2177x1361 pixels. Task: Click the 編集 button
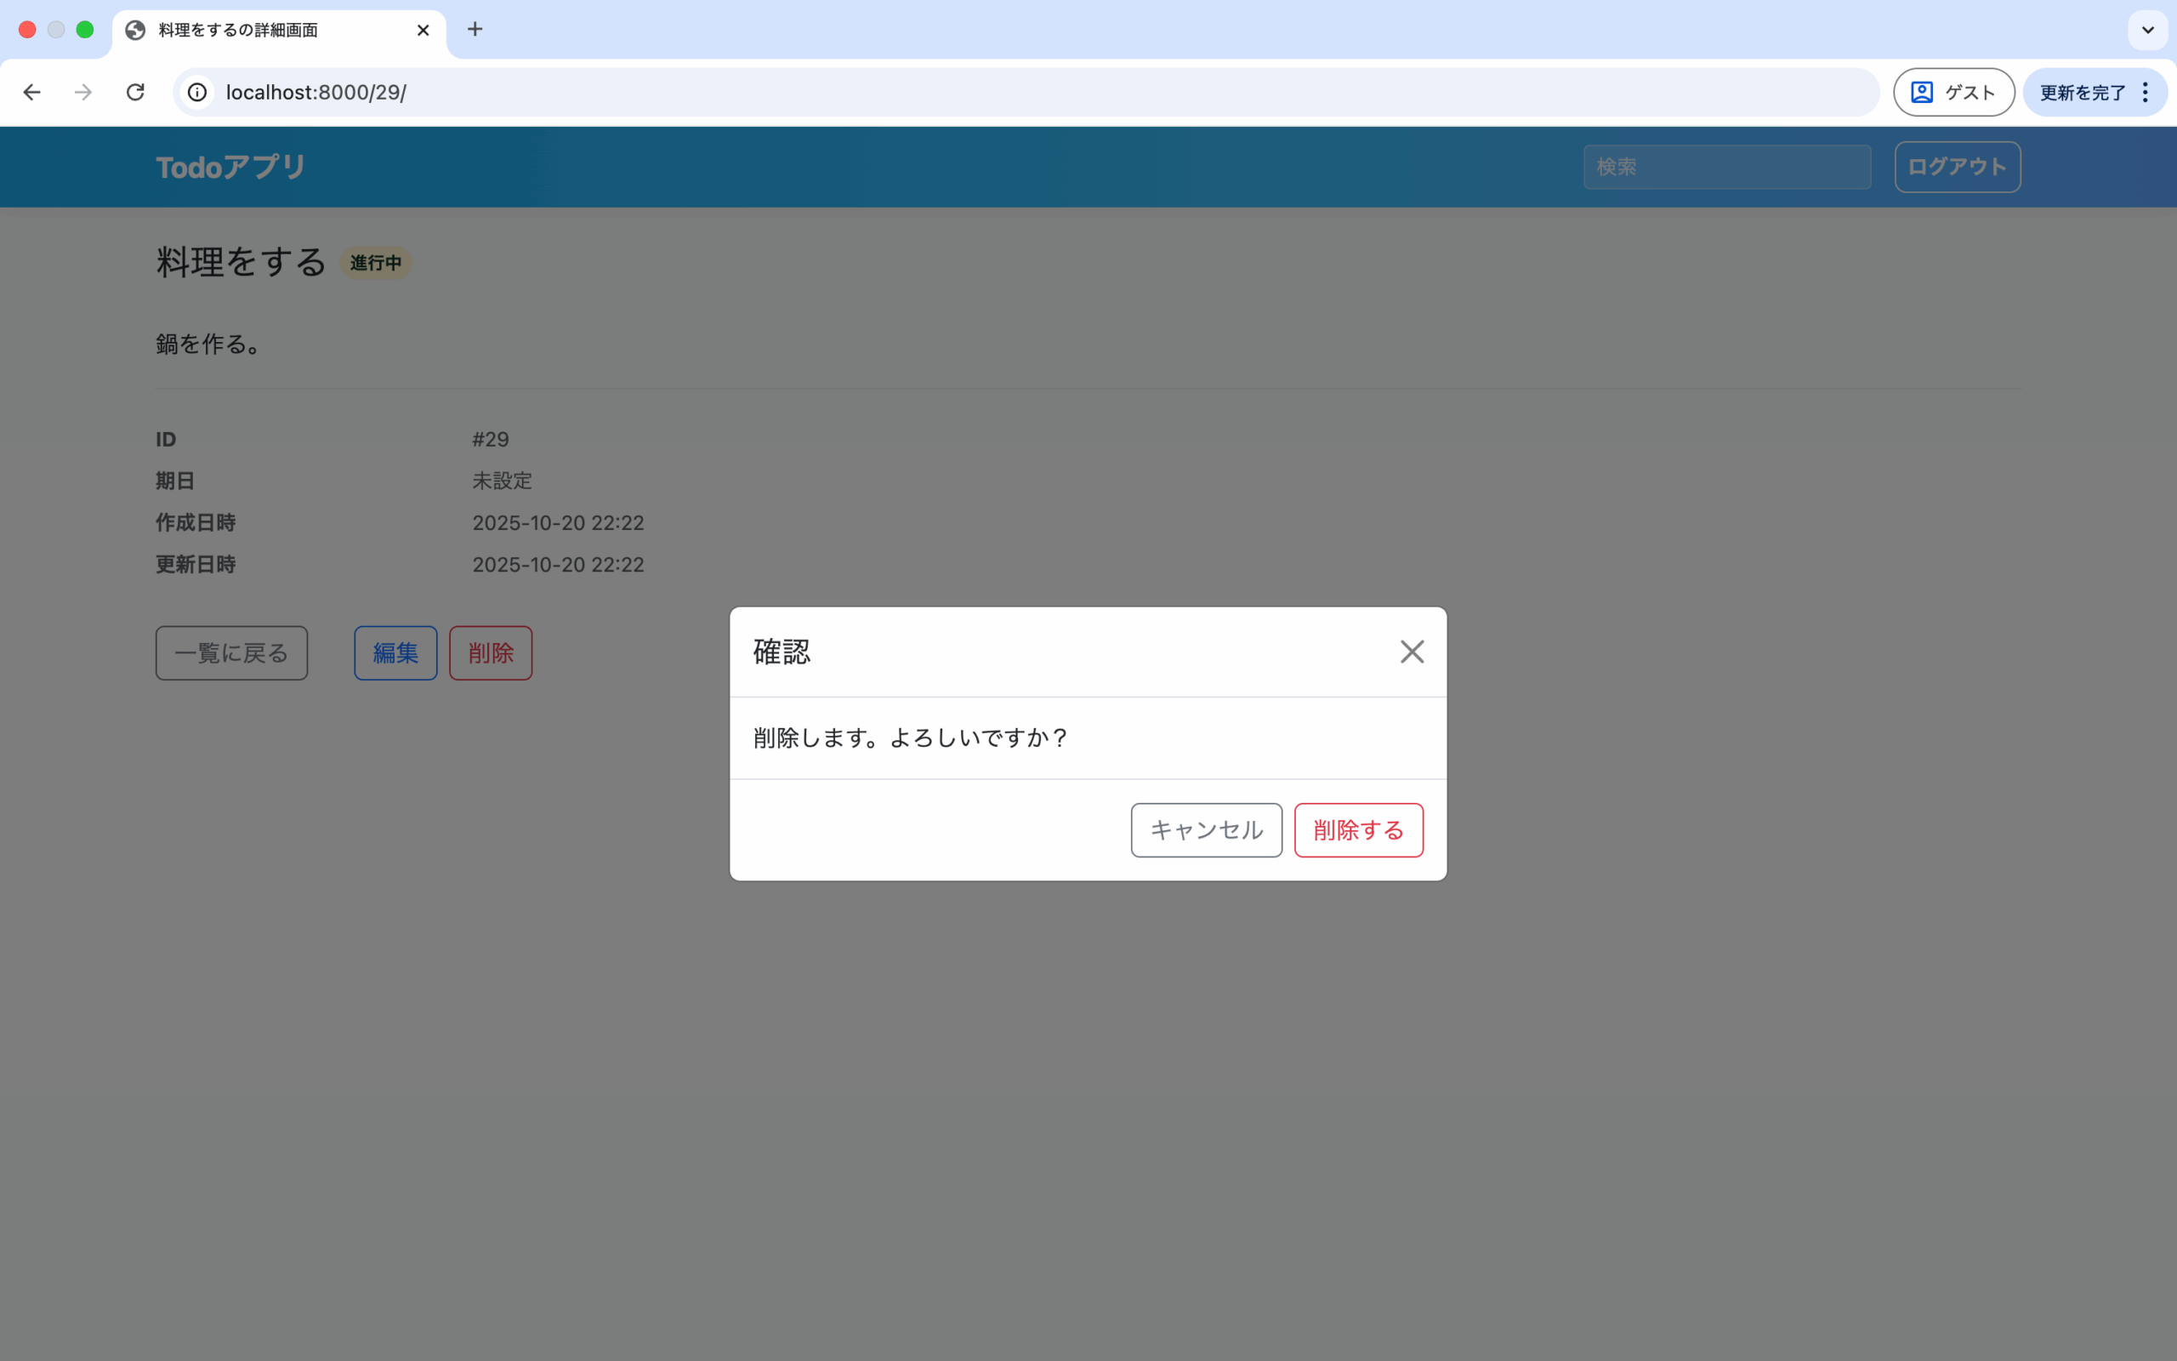point(395,653)
